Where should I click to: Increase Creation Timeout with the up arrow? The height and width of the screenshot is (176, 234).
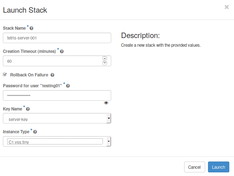pyautogui.click(x=105, y=59)
